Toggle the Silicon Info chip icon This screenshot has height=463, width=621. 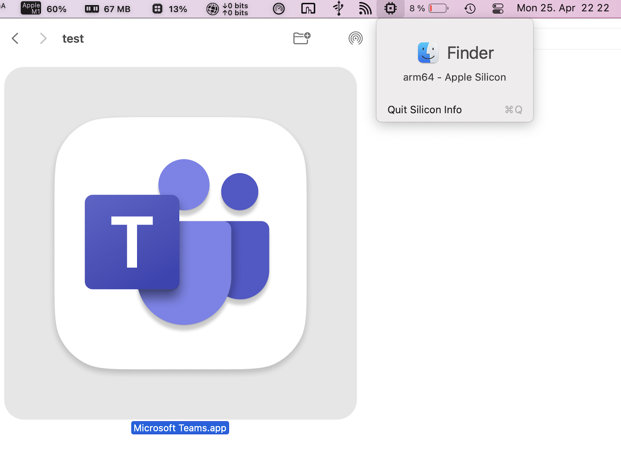391,8
